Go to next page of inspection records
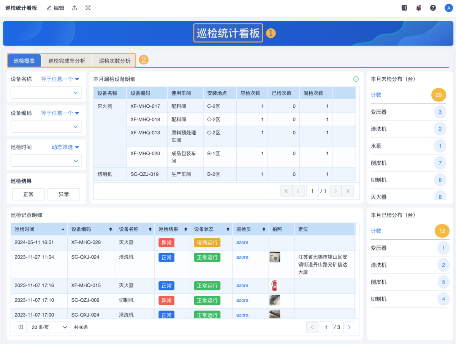 click(x=349, y=327)
